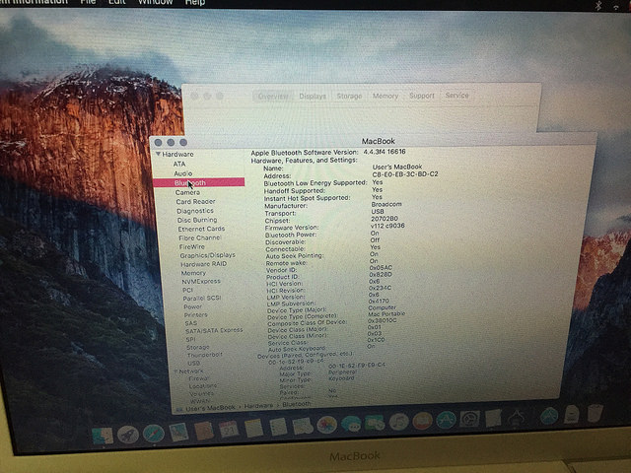Select Storage in Hardware sidebar list
Viewport: 631px width, 473px height.
pos(198,347)
